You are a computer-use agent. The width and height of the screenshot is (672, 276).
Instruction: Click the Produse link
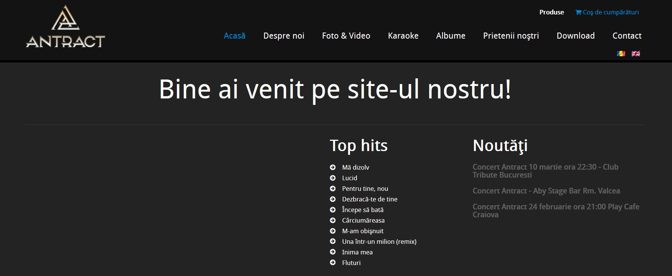tap(552, 12)
